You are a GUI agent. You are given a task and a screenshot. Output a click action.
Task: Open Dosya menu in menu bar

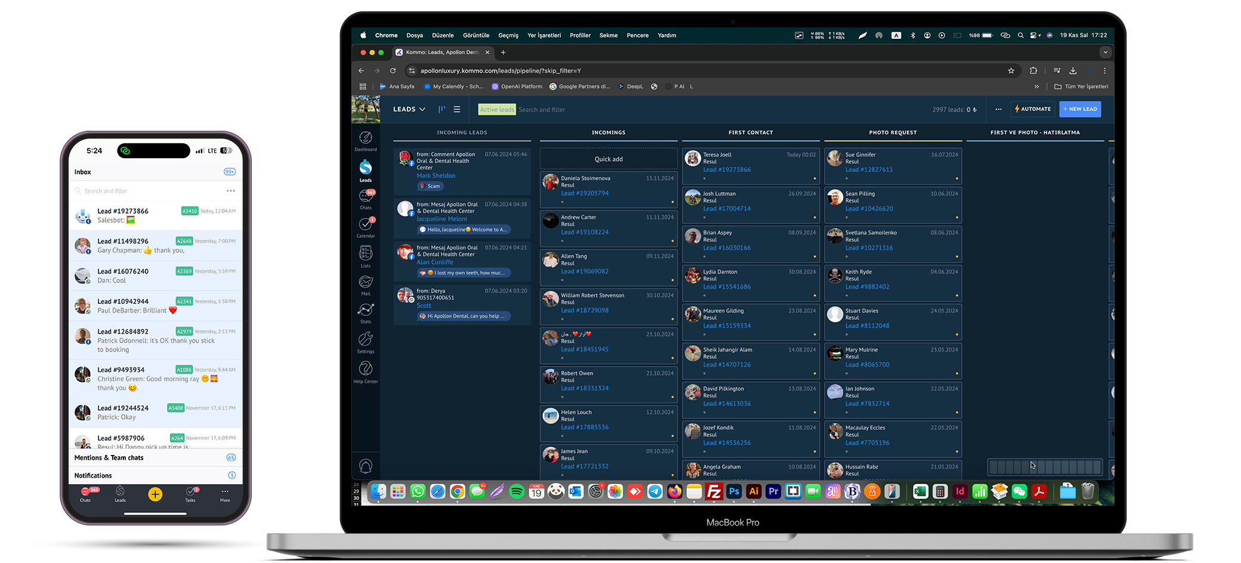click(x=415, y=35)
